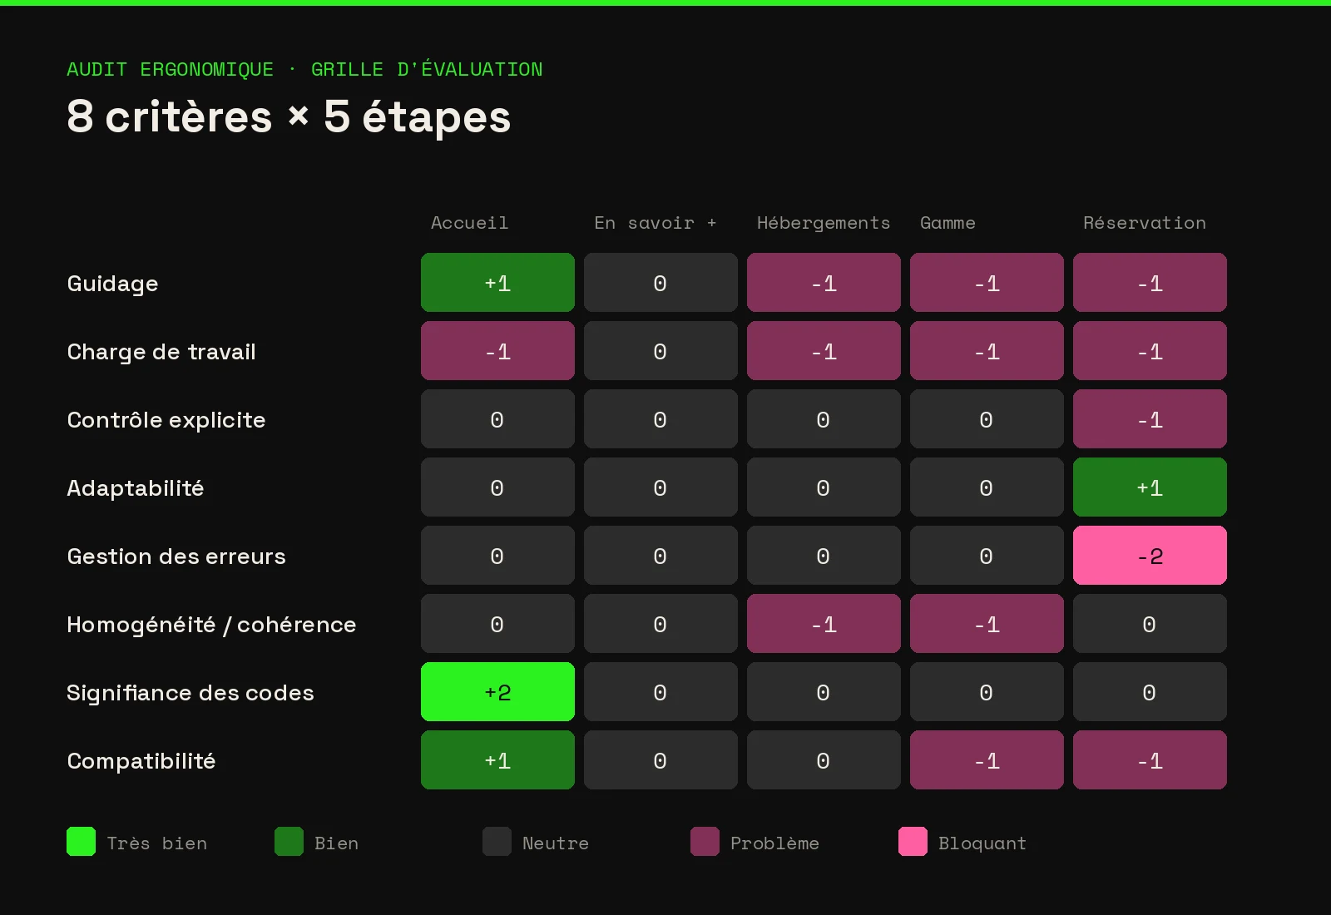
Task: Click the Très bien legend color swatch
Action: [x=81, y=842]
